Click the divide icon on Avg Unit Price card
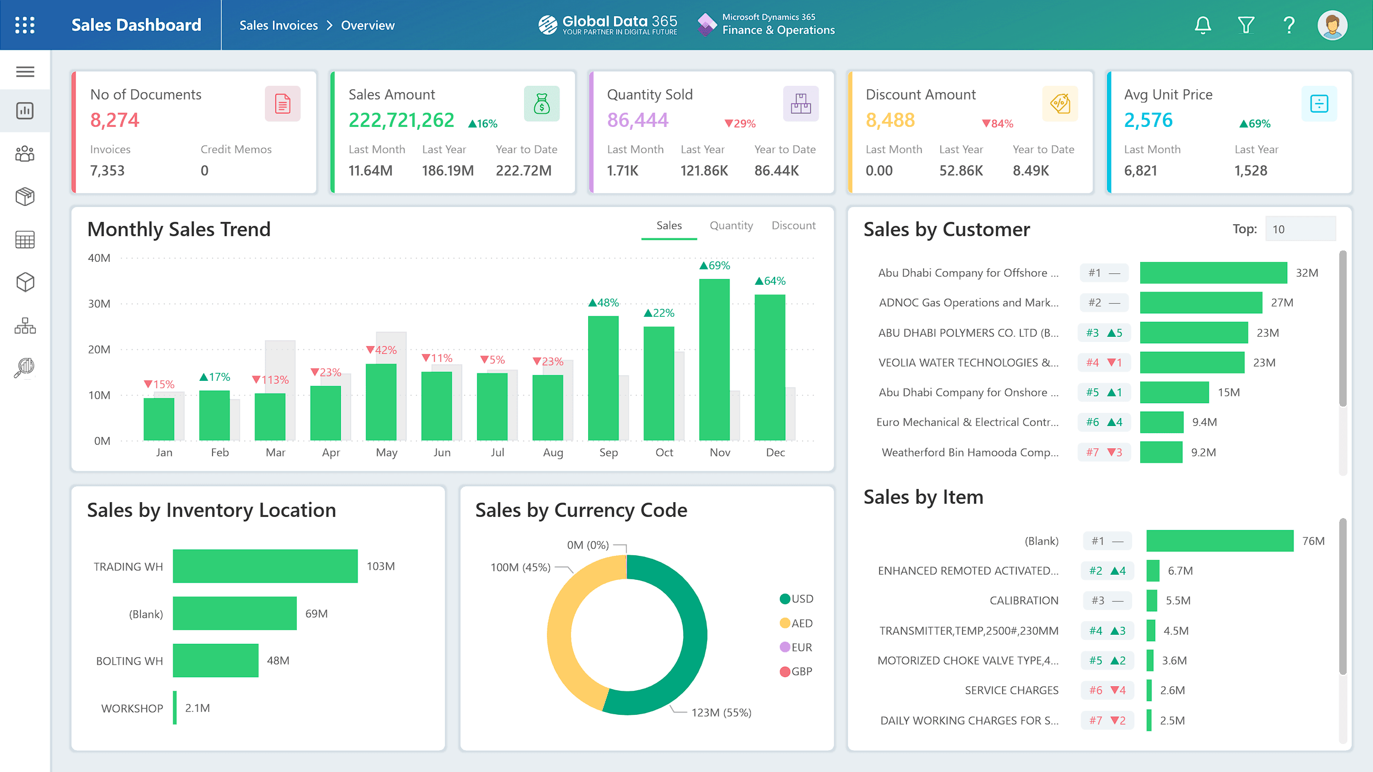1373x772 pixels. pos(1319,104)
